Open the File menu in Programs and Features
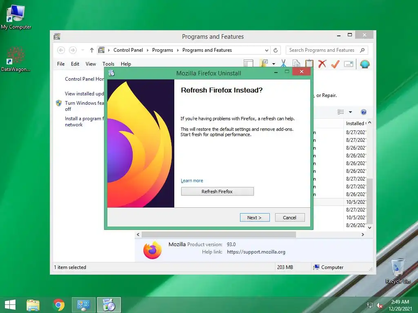This screenshot has height=313, width=418. coord(61,64)
